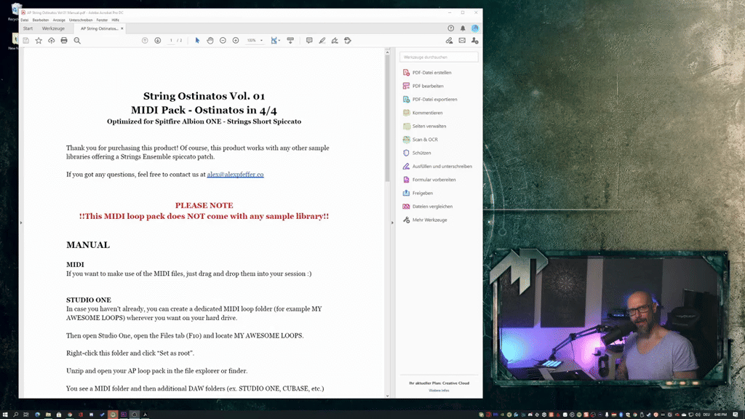Close the AP String Ostinatos tab
The width and height of the screenshot is (745, 419).
[122, 28]
